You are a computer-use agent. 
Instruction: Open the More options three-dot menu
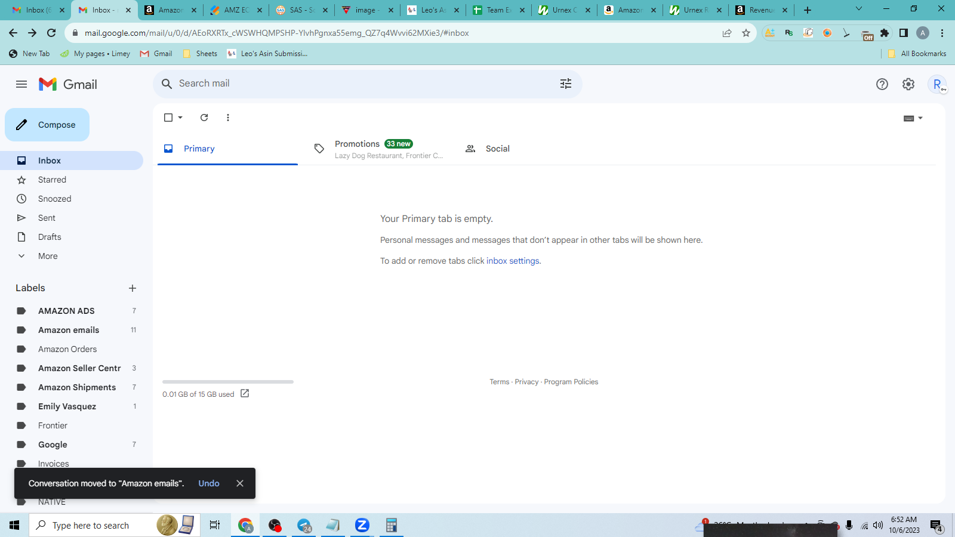tap(228, 118)
